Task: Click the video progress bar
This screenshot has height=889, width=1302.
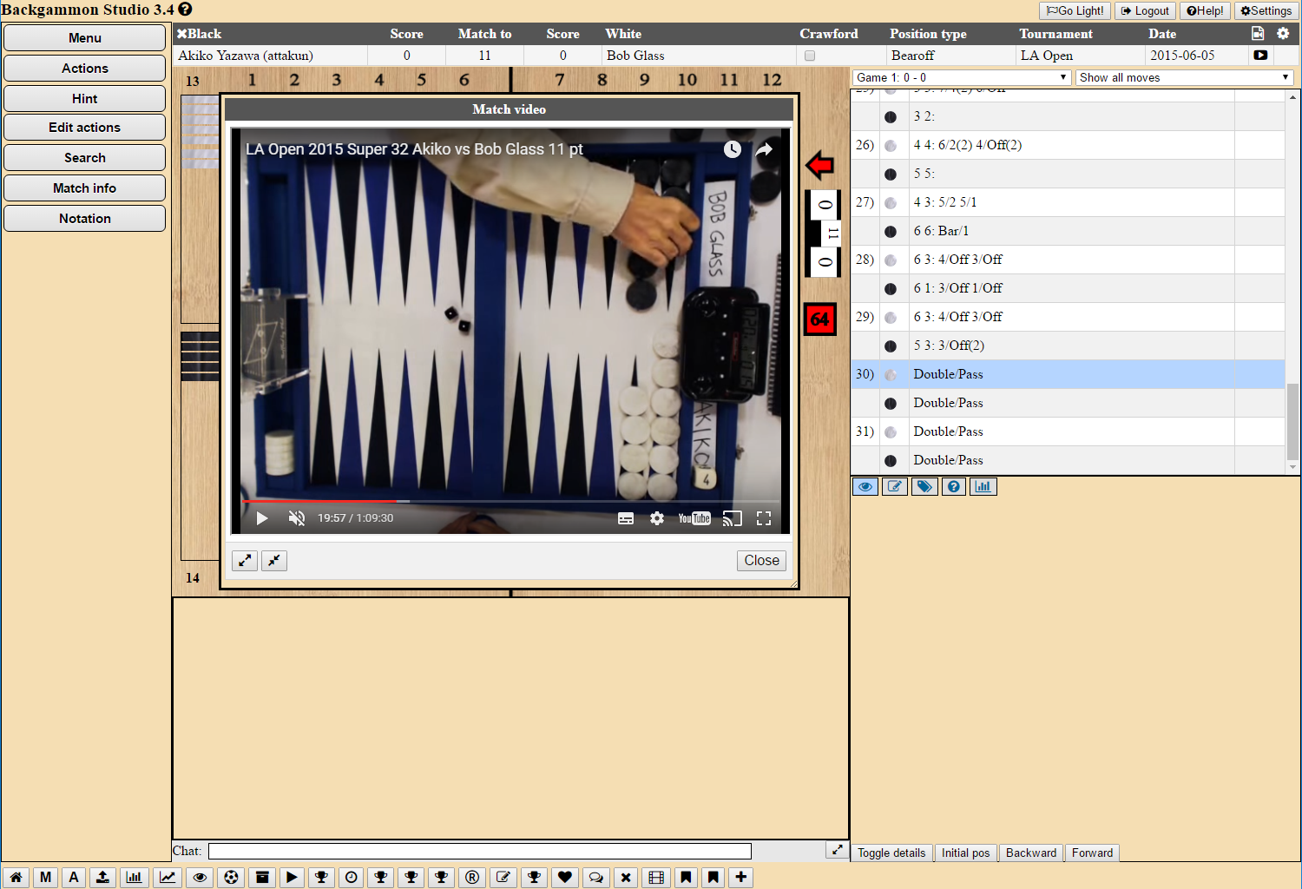Action: click(x=510, y=501)
